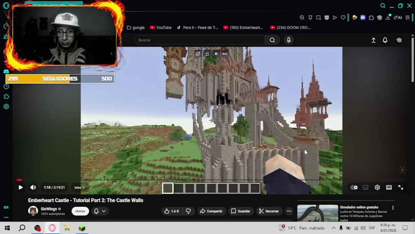Screen dimensions: 415x234
Task: Open Opera GX menu logo
Action: click(x=6, y=6)
